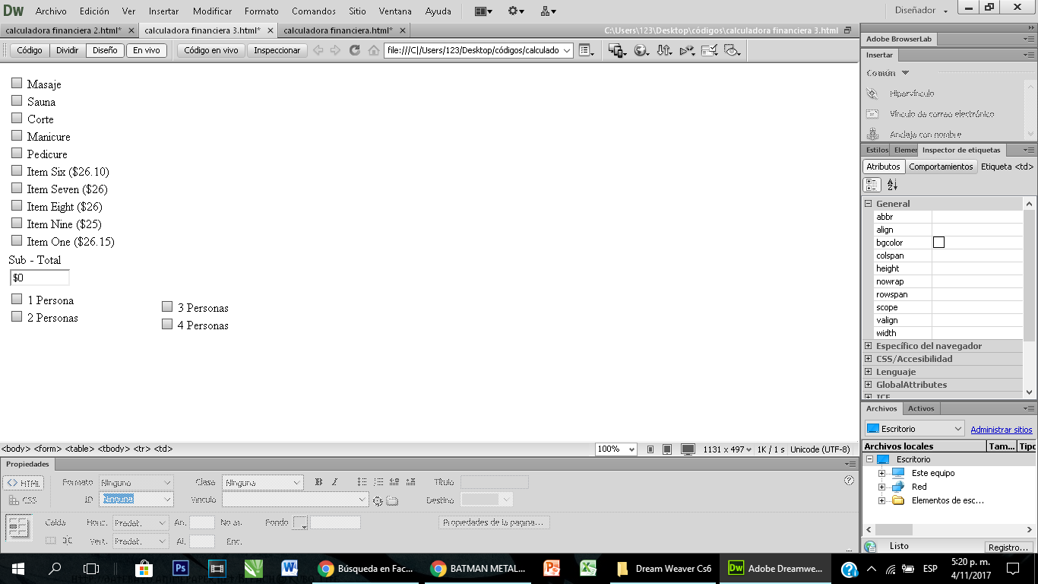Check the Sauna checkbox
Screen dimensions: 1038x584
(x=17, y=100)
